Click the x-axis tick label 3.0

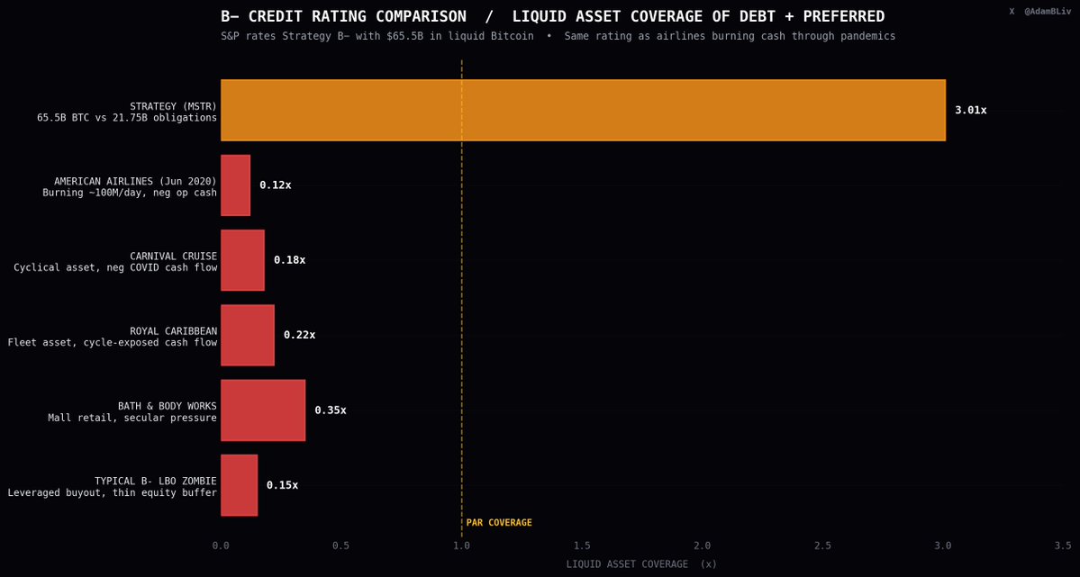[943, 545]
